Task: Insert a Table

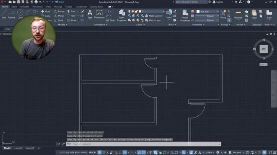Action: click(110, 20)
